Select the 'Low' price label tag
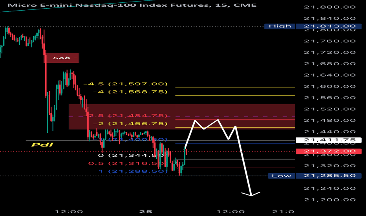This screenshot has width=366, height=216. point(282,176)
